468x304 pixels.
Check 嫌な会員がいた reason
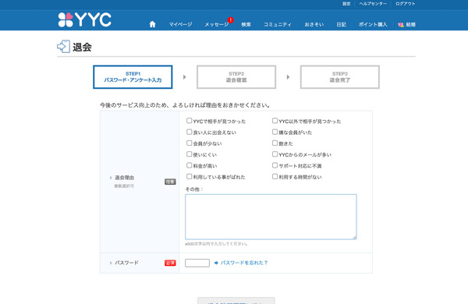pyautogui.click(x=275, y=132)
